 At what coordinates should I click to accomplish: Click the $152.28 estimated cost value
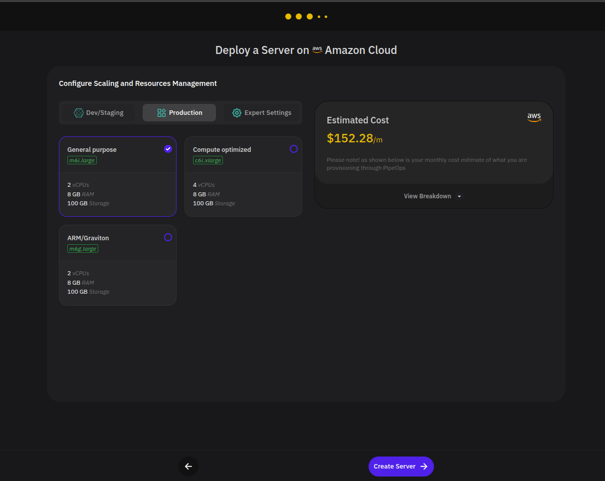350,138
